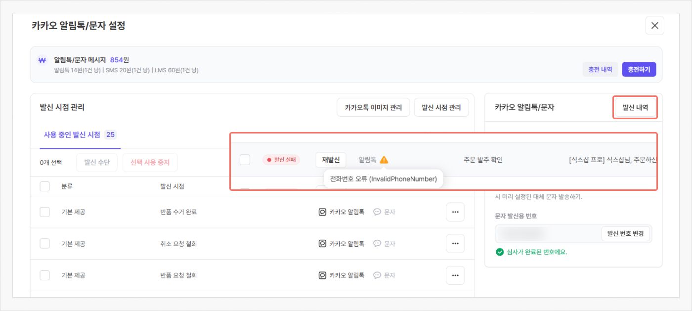Click the 문자 speech bubble in 취소 요청 철회 row
The image size is (692, 311).
(377, 244)
